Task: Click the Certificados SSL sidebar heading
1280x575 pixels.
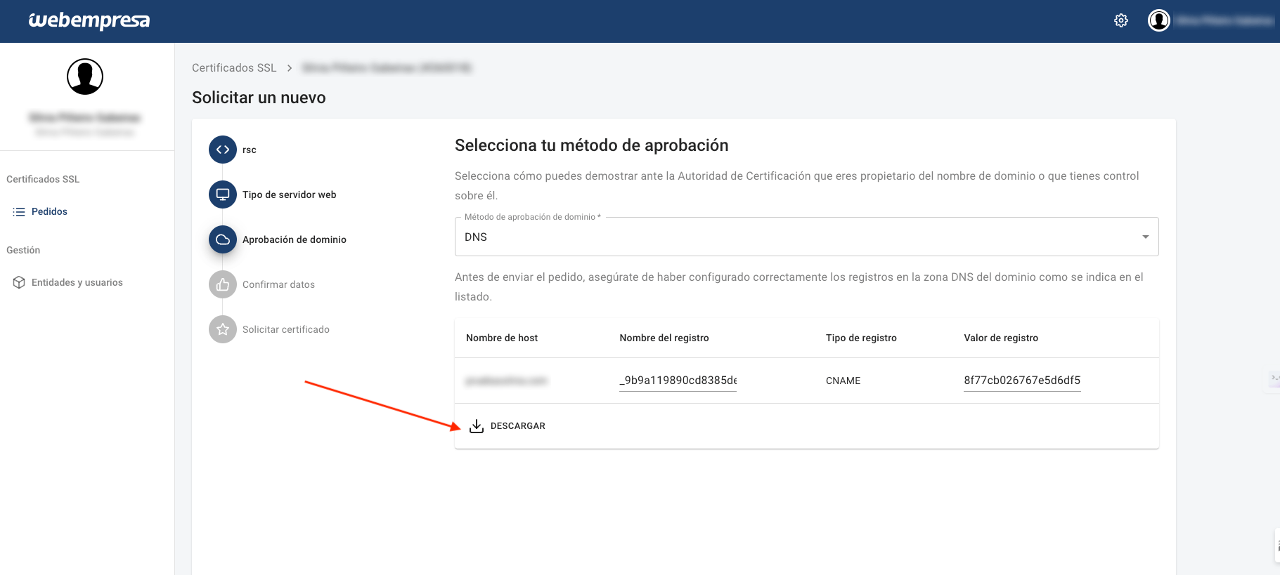Action: [43, 179]
